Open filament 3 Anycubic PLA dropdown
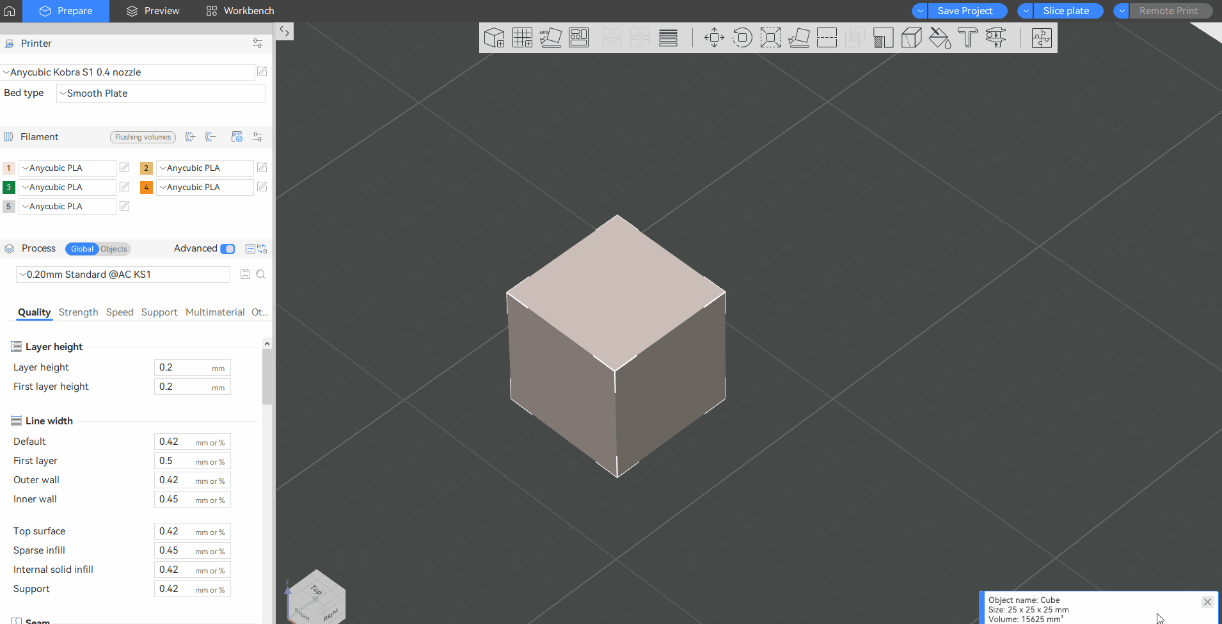 click(67, 188)
